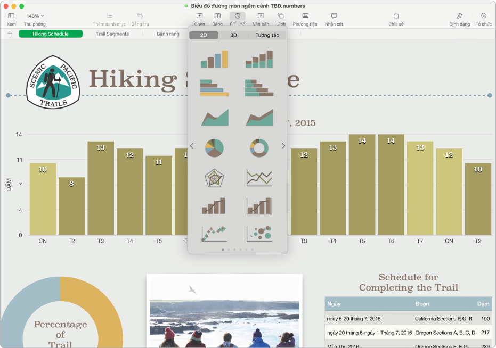This screenshot has height=348, width=496.
Task: Switch chart picker to 3D
Action: click(x=233, y=35)
